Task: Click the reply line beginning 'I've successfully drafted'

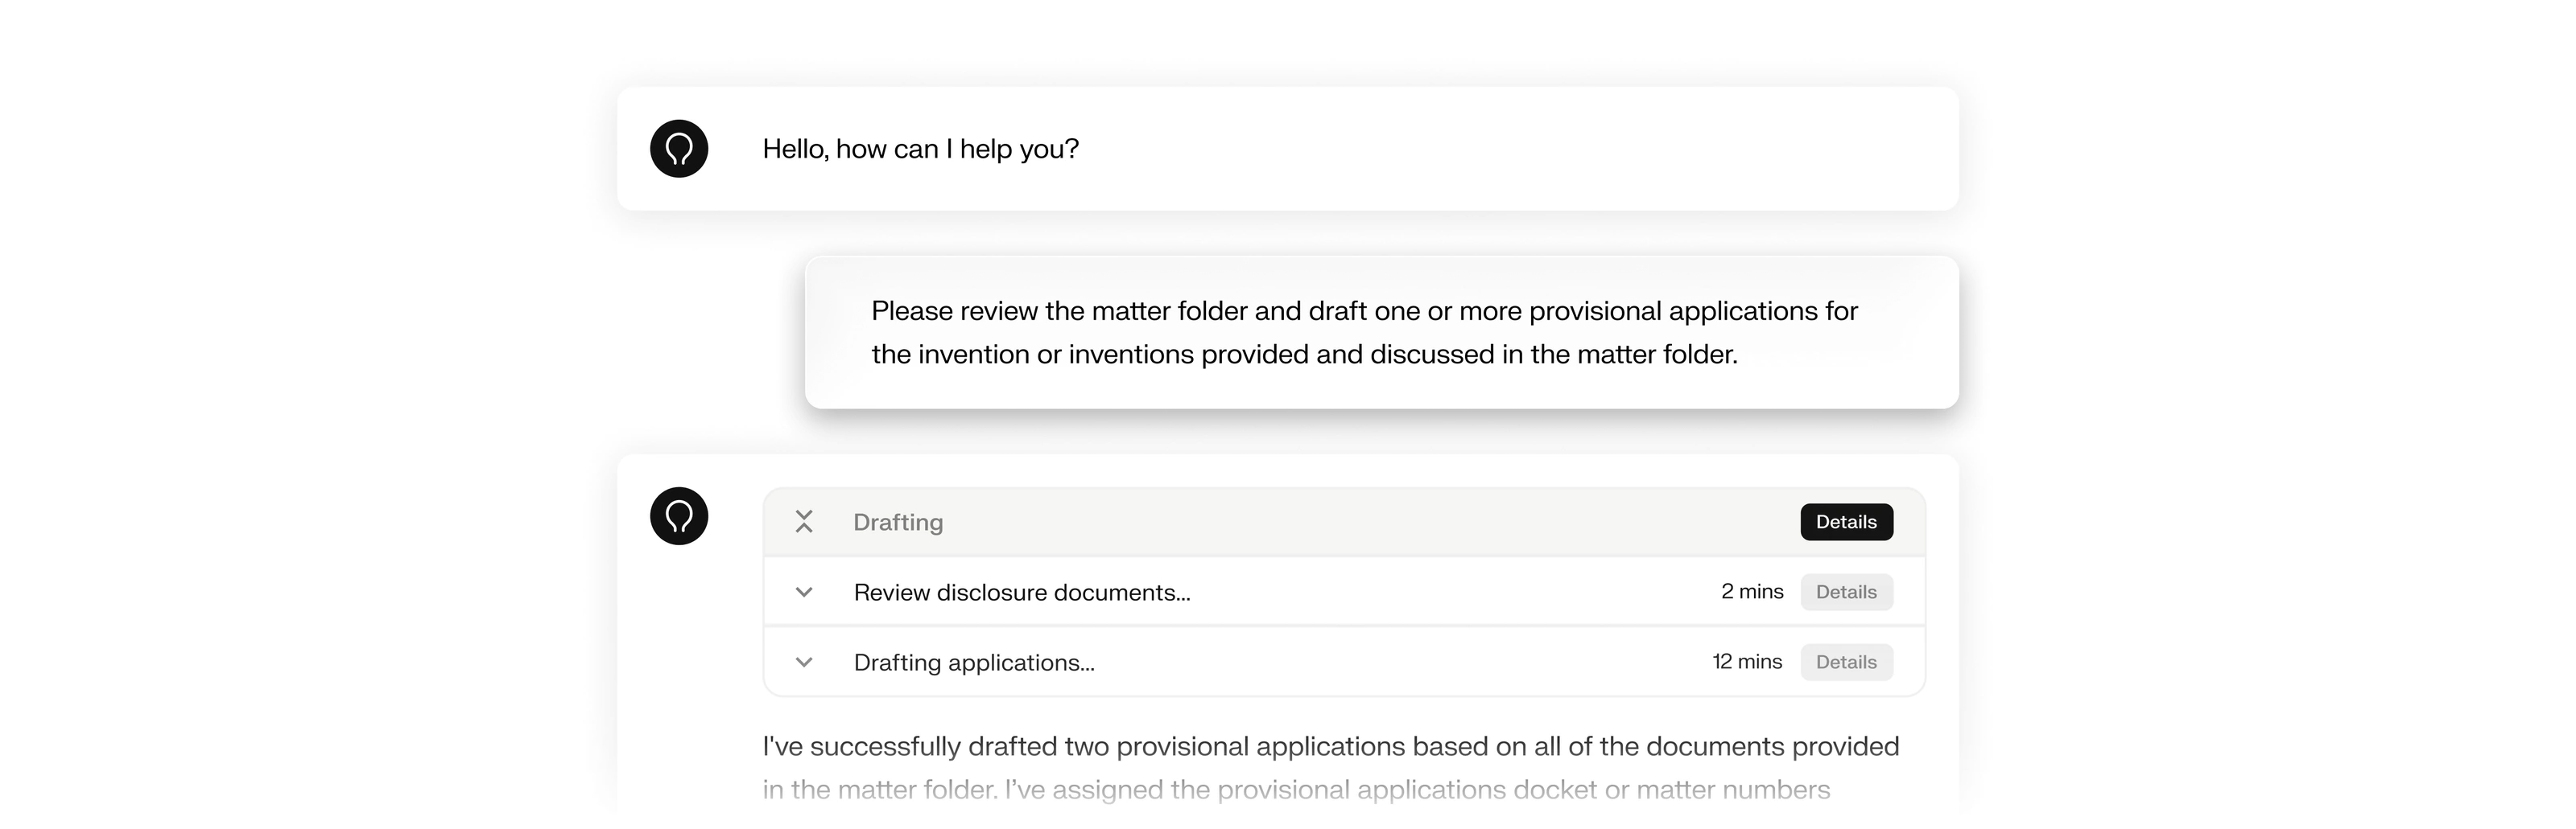Action: [x=1330, y=746]
